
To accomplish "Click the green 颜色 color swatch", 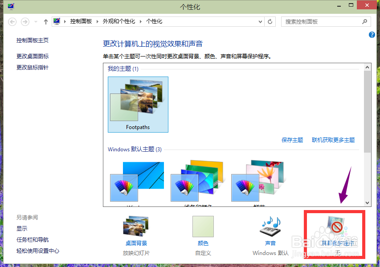I will (x=203, y=227).
